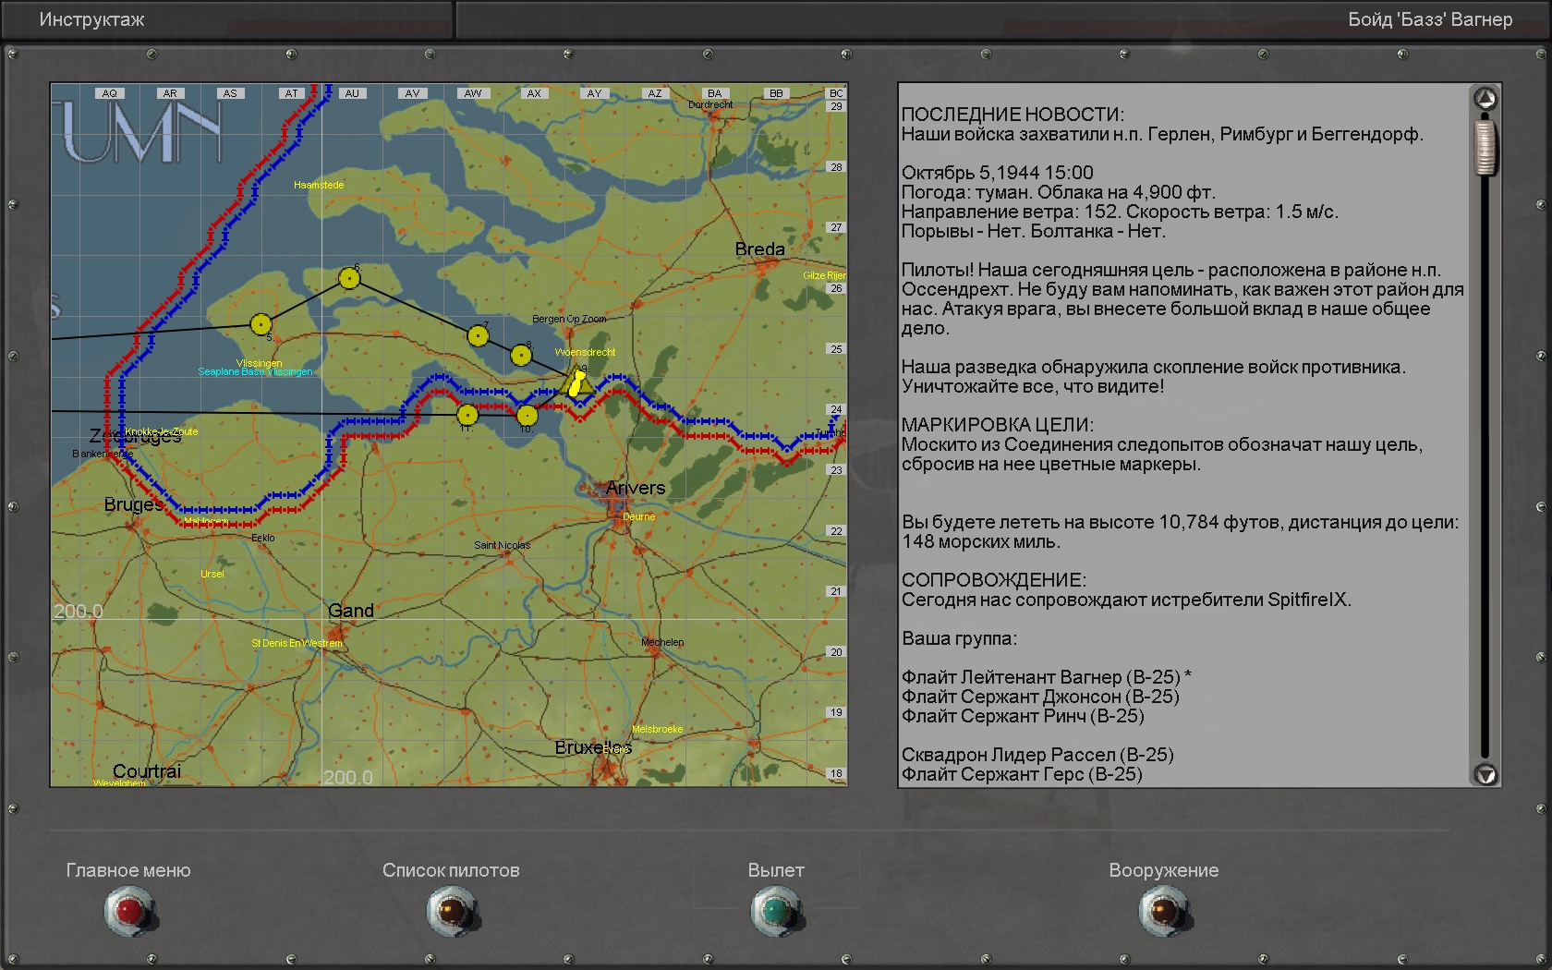The image size is (1552, 970).
Task: Select waypoint 5 on the map
Action: point(261,324)
